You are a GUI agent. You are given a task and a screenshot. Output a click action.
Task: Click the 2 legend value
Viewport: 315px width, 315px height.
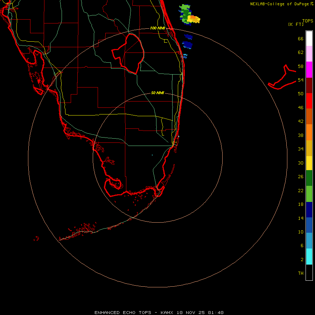302,260
